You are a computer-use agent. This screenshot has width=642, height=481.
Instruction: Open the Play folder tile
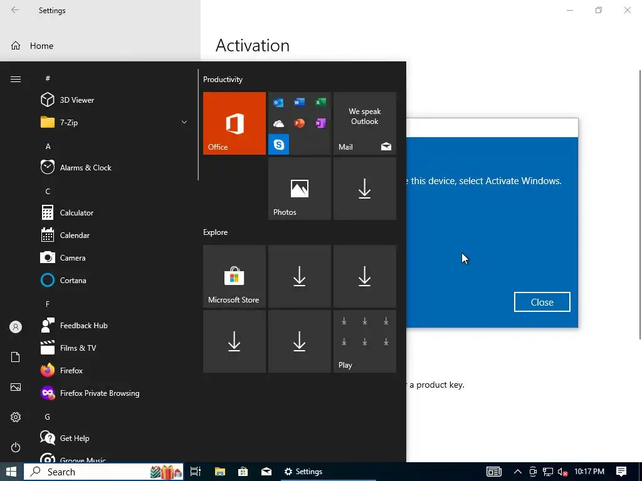pyautogui.click(x=365, y=341)
